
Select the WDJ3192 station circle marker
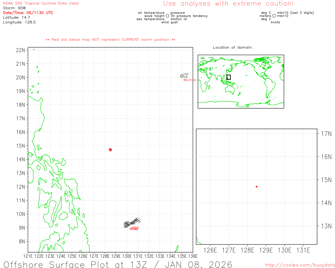click(x=182, y=76)
